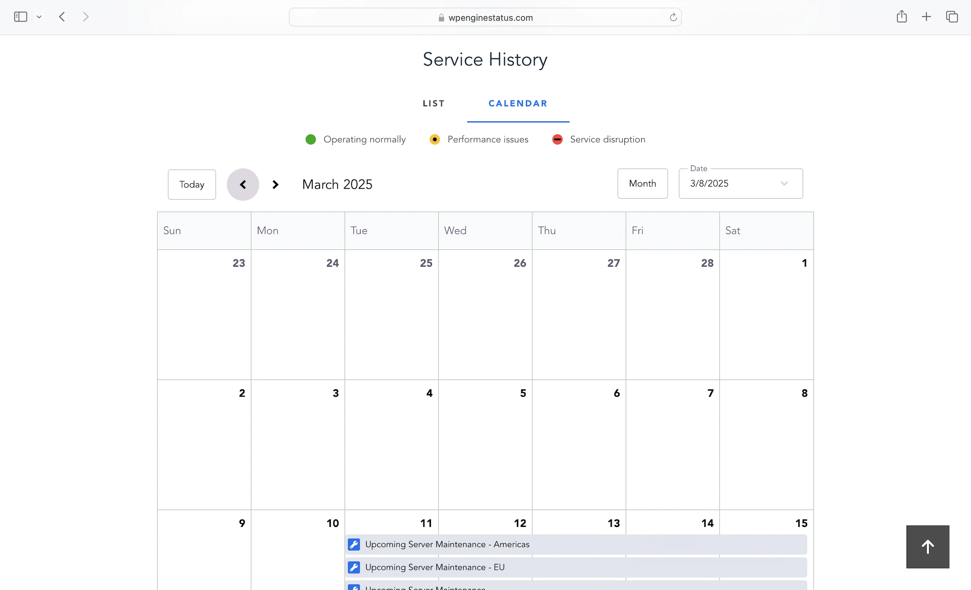Viewport: 971px width, 590px height.
Task: Show the tab overview icon
Action: 952,17
